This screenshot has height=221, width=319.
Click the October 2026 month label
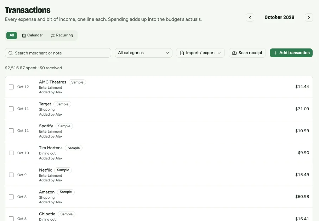(279, 17)
